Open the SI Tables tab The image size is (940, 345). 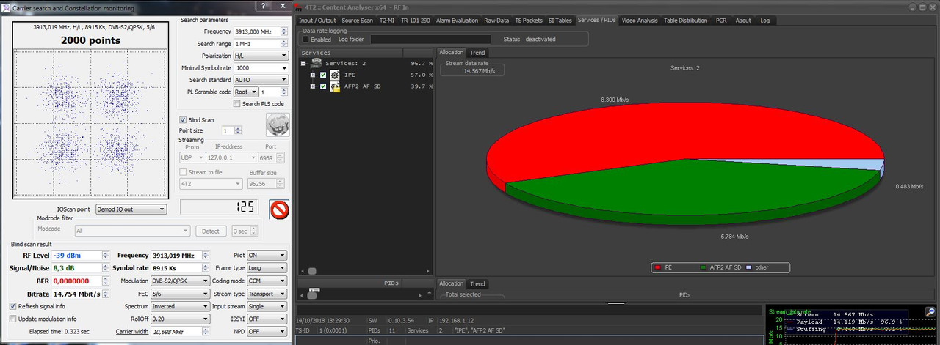point(562,21)
